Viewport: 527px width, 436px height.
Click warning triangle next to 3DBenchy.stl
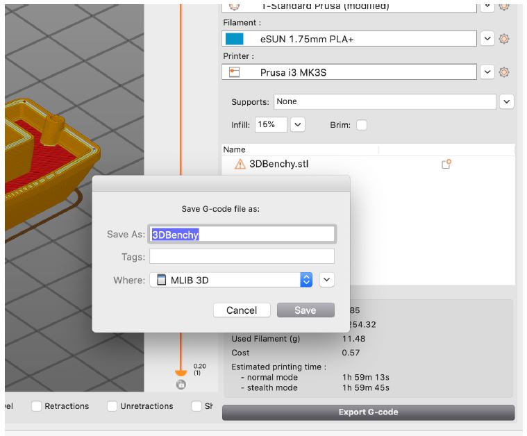pyautogui.click(x=240, y=164)
